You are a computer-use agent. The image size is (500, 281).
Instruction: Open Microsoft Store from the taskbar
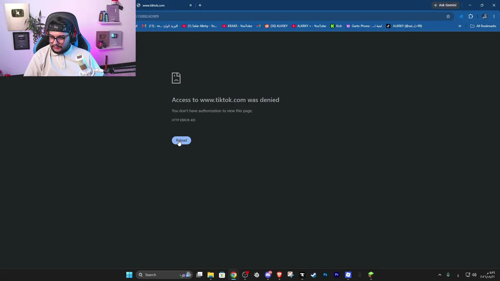(222, 275)
